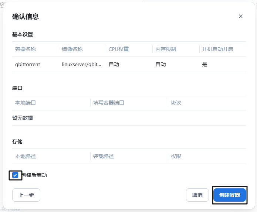This screenshot has height=212, width=257.
Task: Click the 协议 column header
Action: tap(176, 103)
